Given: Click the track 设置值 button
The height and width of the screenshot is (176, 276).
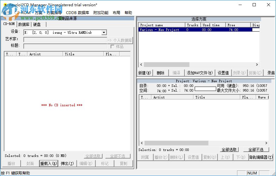Looking at the screenshot, I should tap(193, 157).
